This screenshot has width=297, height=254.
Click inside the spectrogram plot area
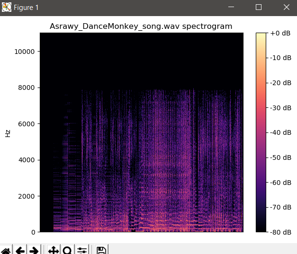coord(142,132)
